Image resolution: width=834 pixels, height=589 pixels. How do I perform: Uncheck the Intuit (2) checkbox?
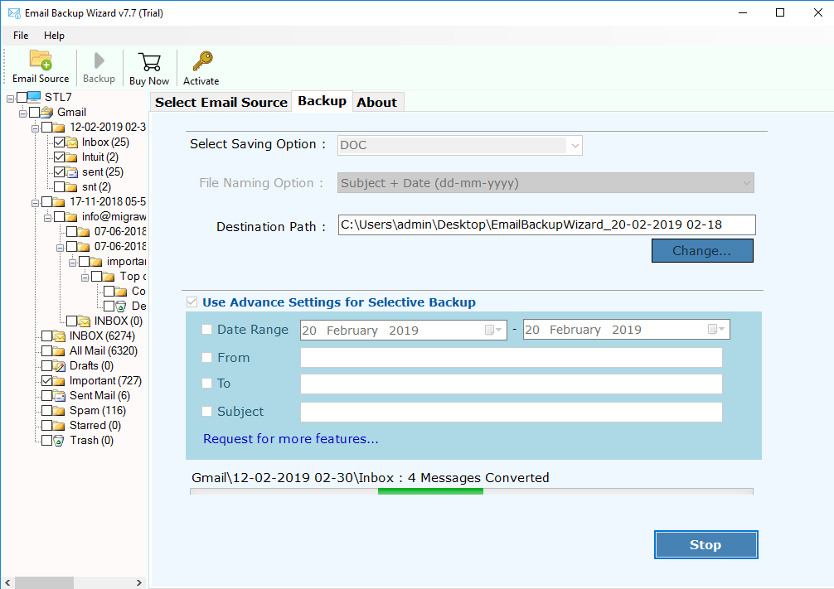59,157
